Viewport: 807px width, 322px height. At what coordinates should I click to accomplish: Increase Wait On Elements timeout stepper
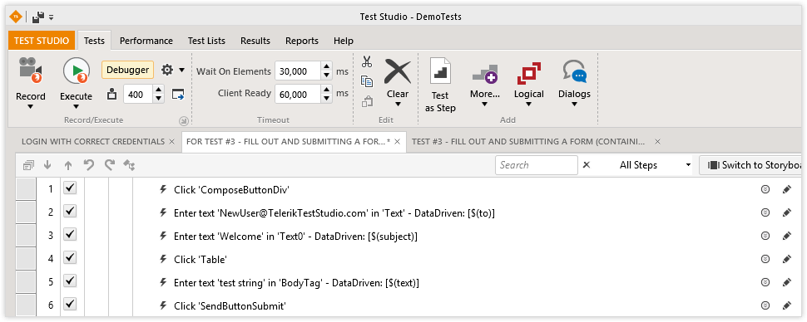(326, 66)
